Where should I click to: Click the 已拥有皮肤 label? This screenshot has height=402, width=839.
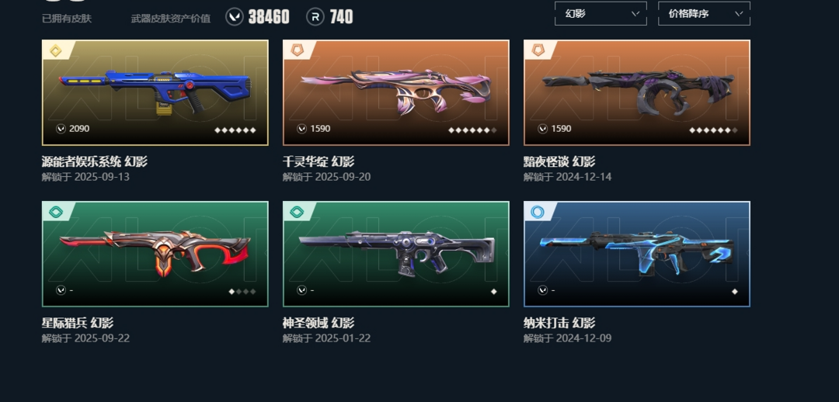67,19
